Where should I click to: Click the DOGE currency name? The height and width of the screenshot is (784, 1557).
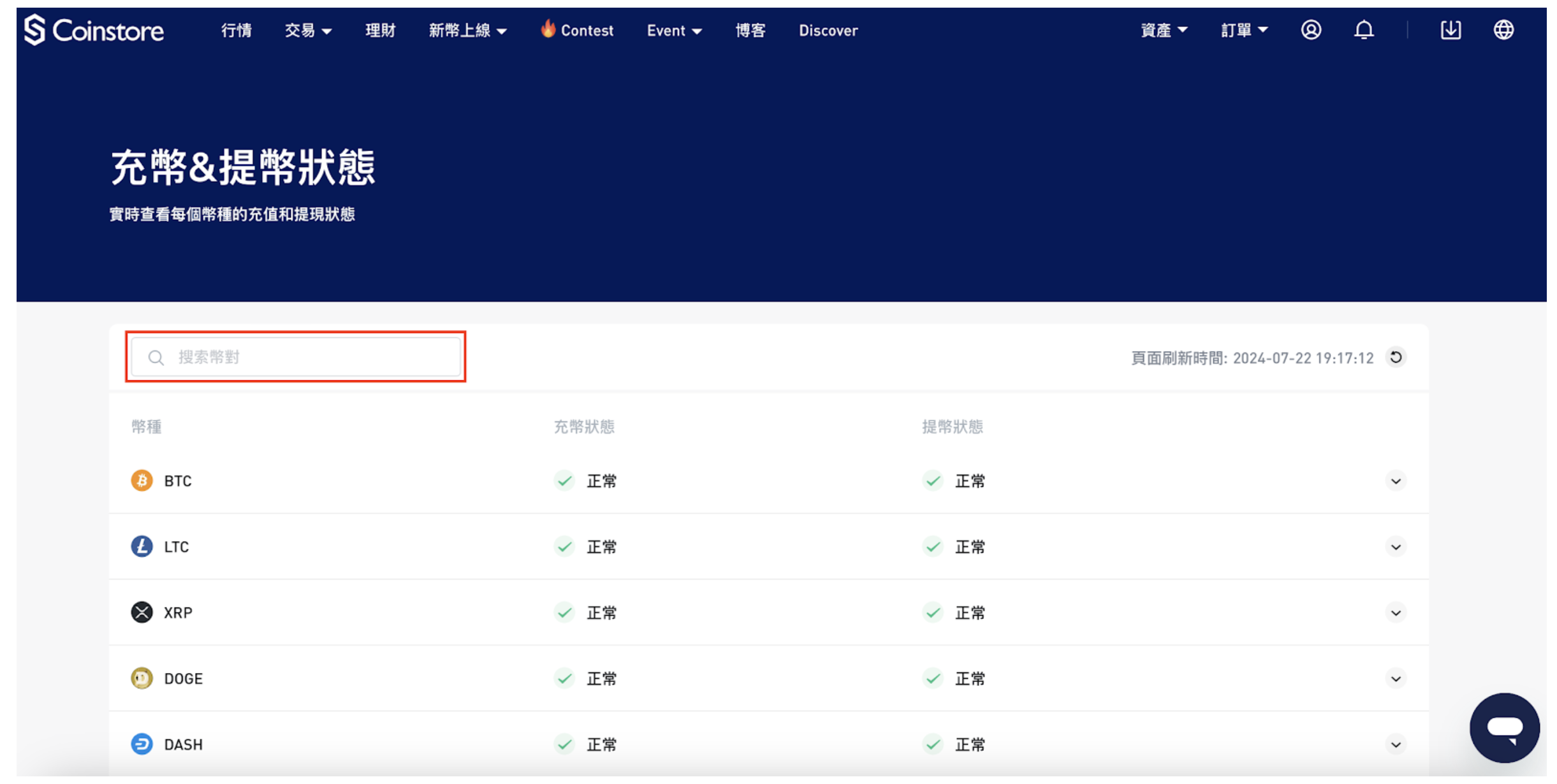click(184, 679)
